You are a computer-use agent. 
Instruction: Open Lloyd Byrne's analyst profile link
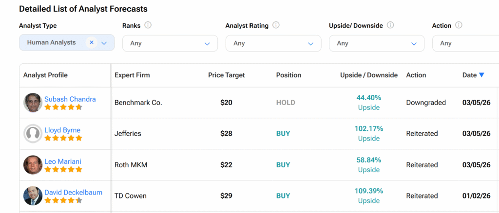tap(62, 130)
